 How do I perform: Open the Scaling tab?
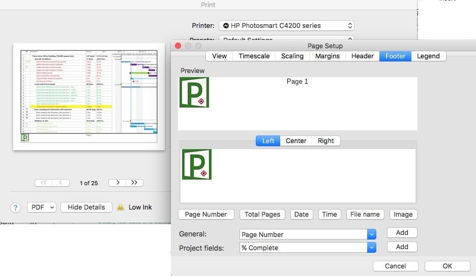click(292, 56)
